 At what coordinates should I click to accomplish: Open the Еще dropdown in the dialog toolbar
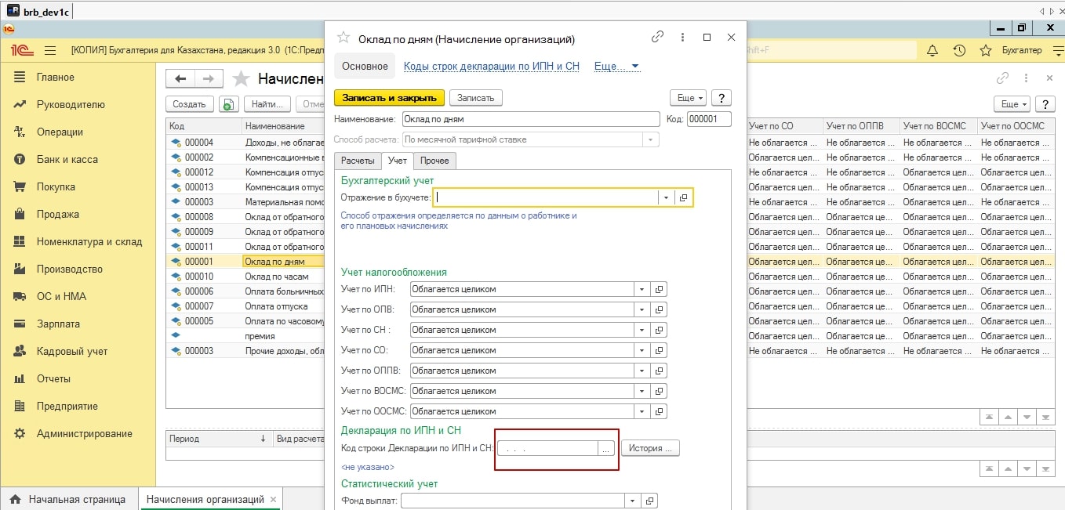point(688,98)
